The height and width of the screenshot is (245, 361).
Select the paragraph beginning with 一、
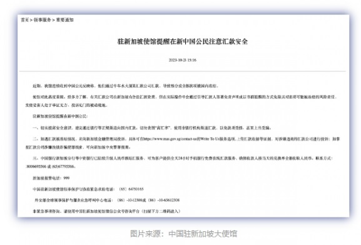152,128
